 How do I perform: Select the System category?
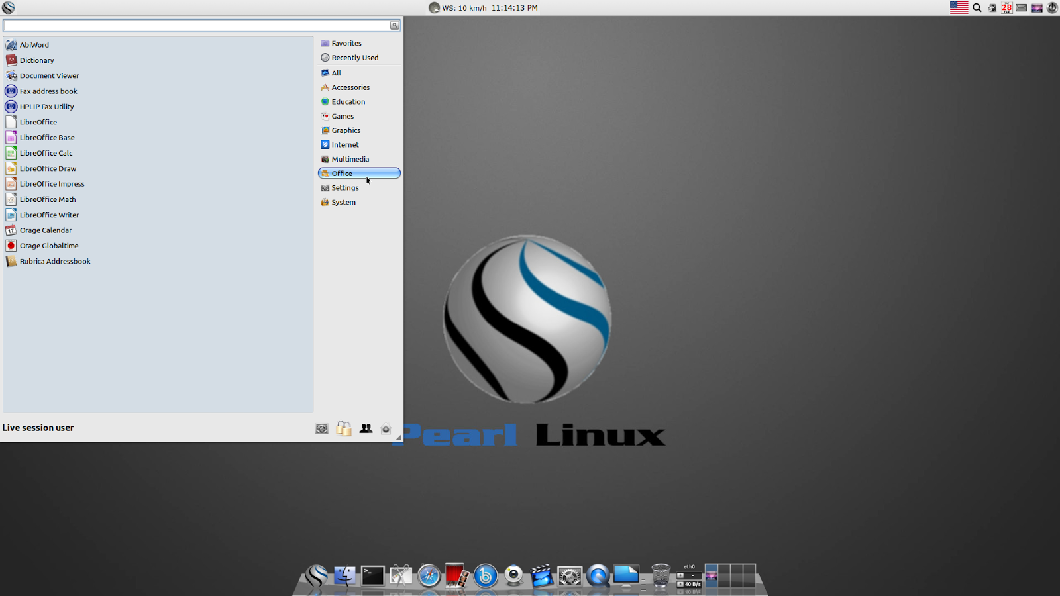pyautogui.click(x=359, y=202)
